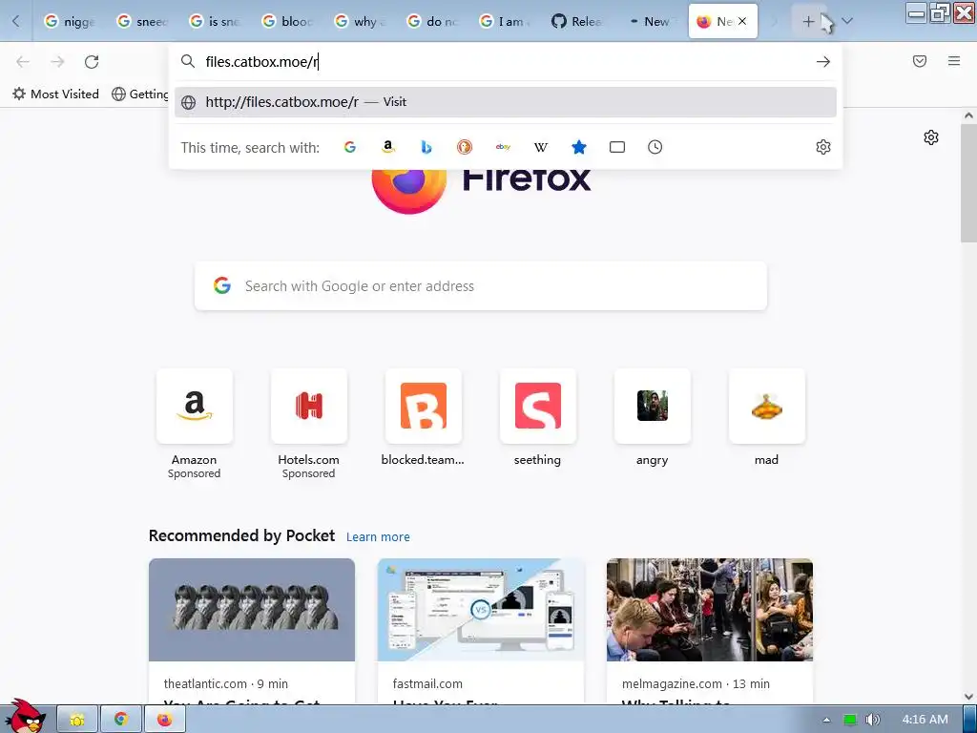Open search settings gear in dropdown
The height and width of the screenshot is (733, 977).
[x=823, y=147]
